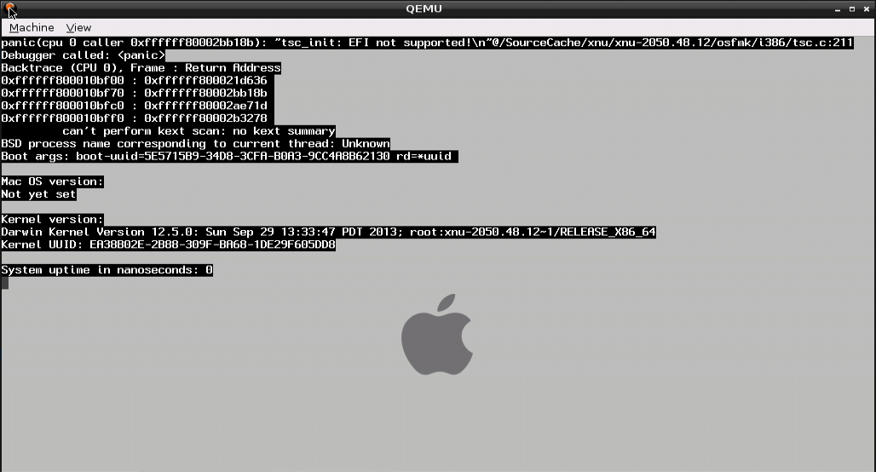Image resolution: width=876 pixels, height=472 pixels.
Task: Close the QEMU window
Action: click(867, 9)
